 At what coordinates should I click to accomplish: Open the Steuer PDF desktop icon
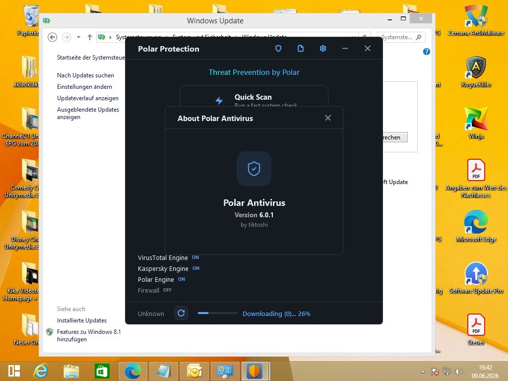[x=476, y=329]
